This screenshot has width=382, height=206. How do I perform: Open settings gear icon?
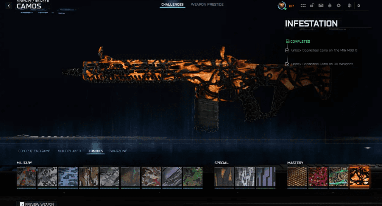coord(339,6)
